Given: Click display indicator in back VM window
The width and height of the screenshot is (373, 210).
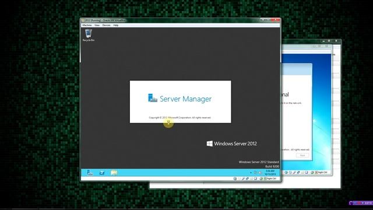Looking at the screenshot, I should [307, 173].
